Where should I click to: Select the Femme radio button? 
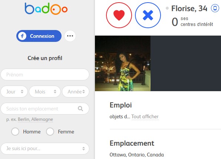[x=50, y=132]
